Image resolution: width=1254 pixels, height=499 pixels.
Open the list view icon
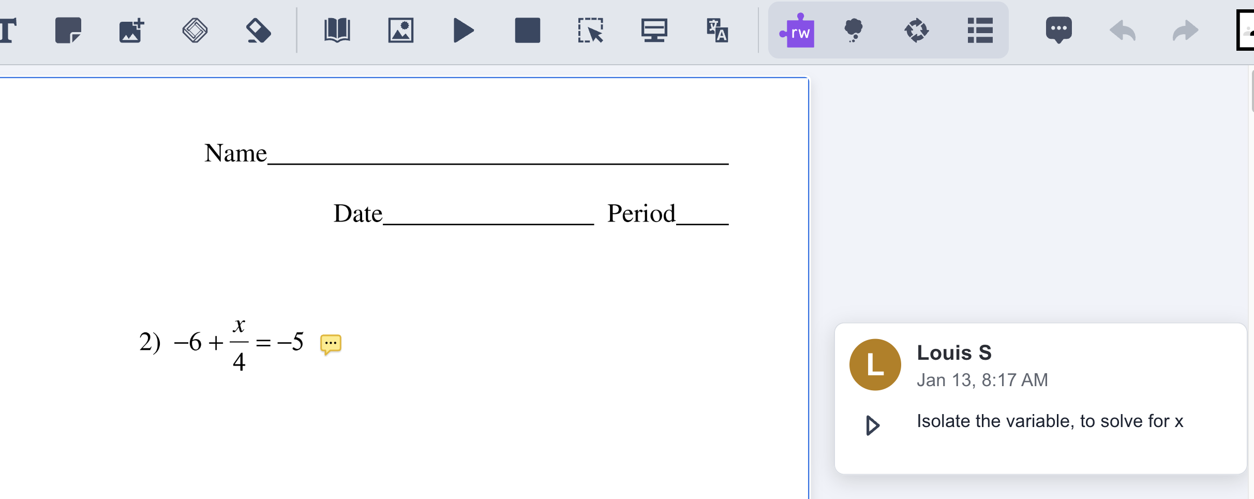pyautogui.click(x=980, y=31)
